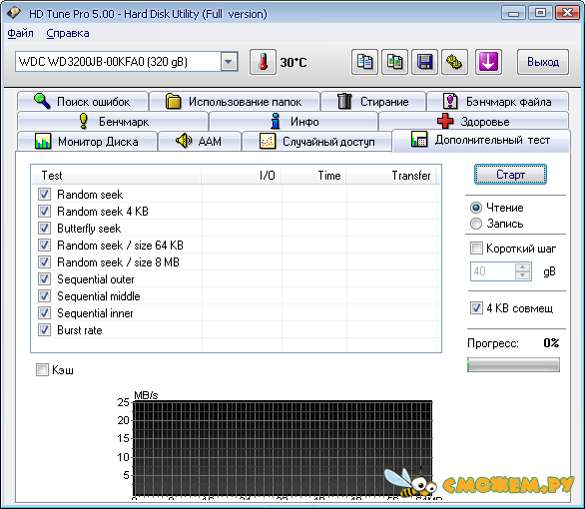
Task: Click the Test column header
Action: coord(117,175)
